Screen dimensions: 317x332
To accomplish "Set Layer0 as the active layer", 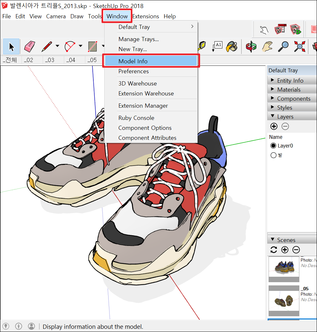I will (273, 146).
